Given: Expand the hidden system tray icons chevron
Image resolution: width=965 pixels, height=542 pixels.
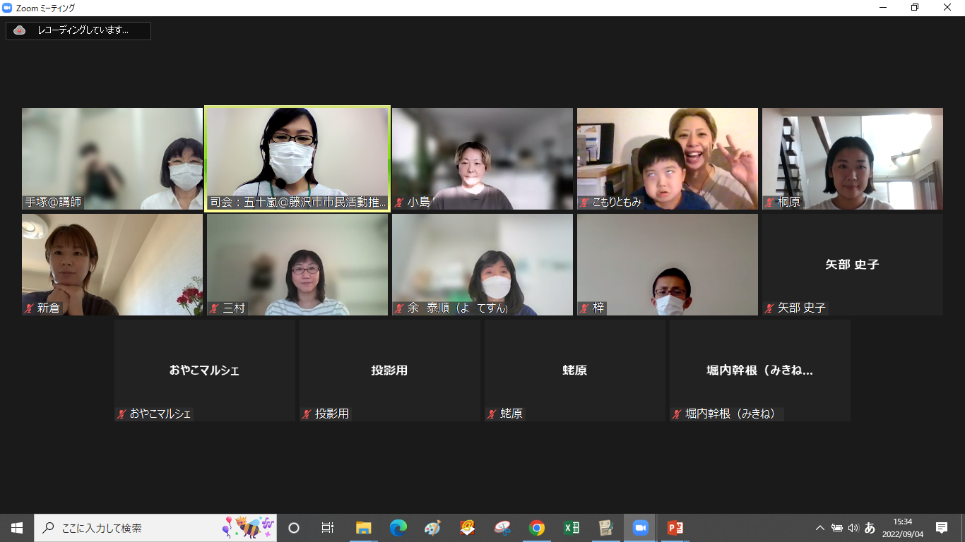Looking at the screenshot, I should click(x=820, y=528).
